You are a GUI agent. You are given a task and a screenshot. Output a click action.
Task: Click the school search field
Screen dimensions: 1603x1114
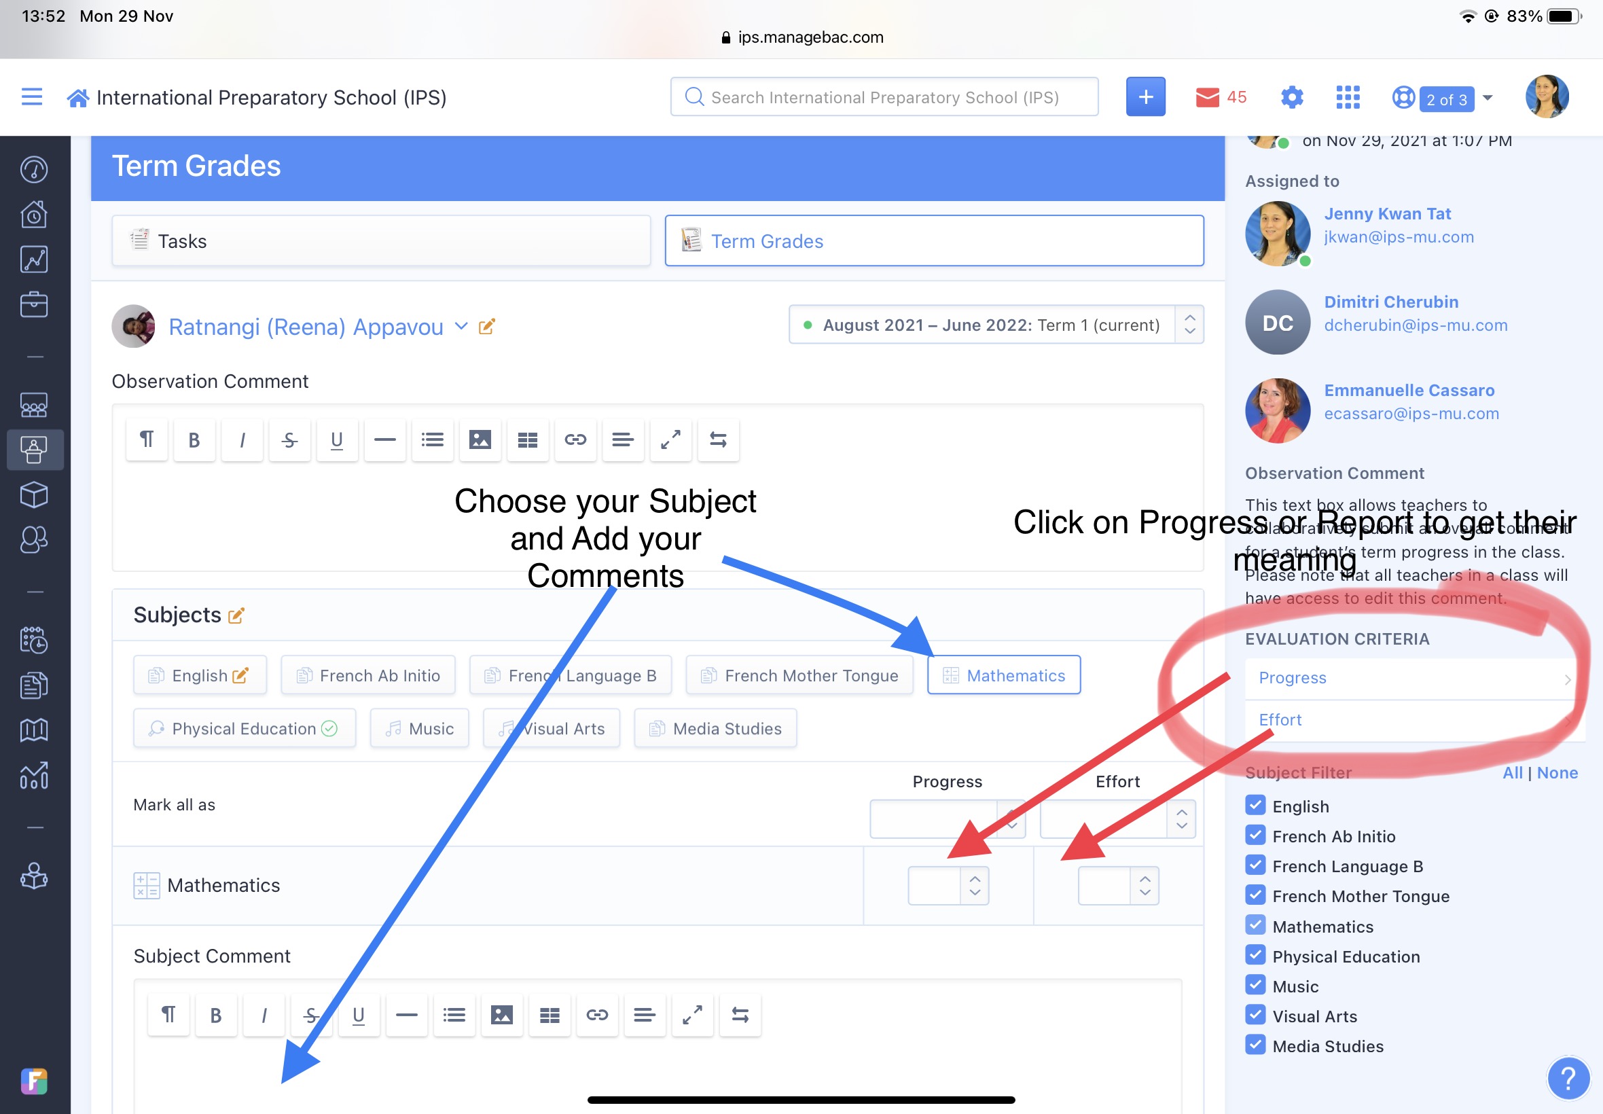[x=884, y=97]
